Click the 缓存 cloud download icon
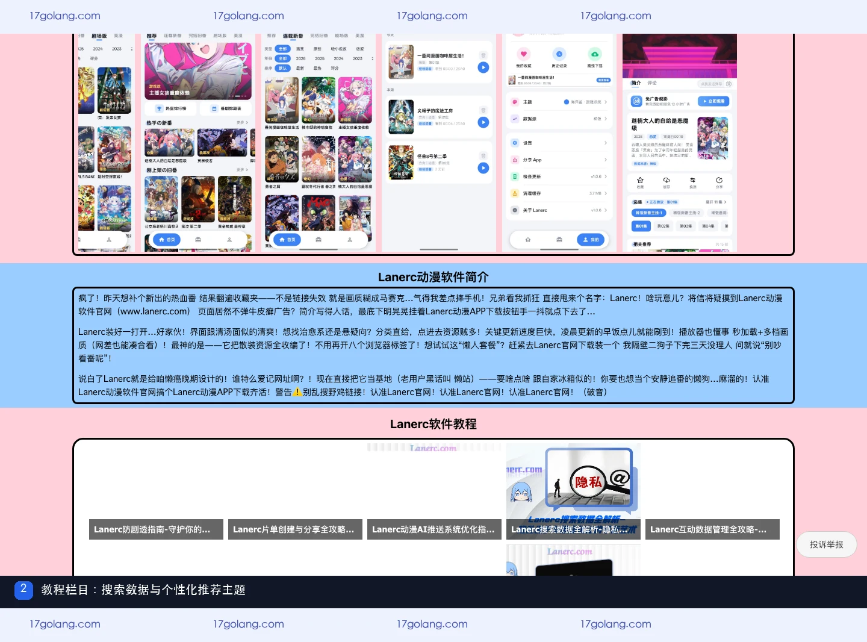867x642 pixels. pyautogui.click(x=667, y=180)
